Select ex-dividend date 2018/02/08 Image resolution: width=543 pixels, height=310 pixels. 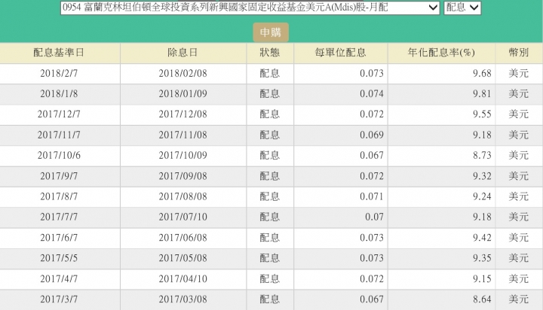[183, 73]
